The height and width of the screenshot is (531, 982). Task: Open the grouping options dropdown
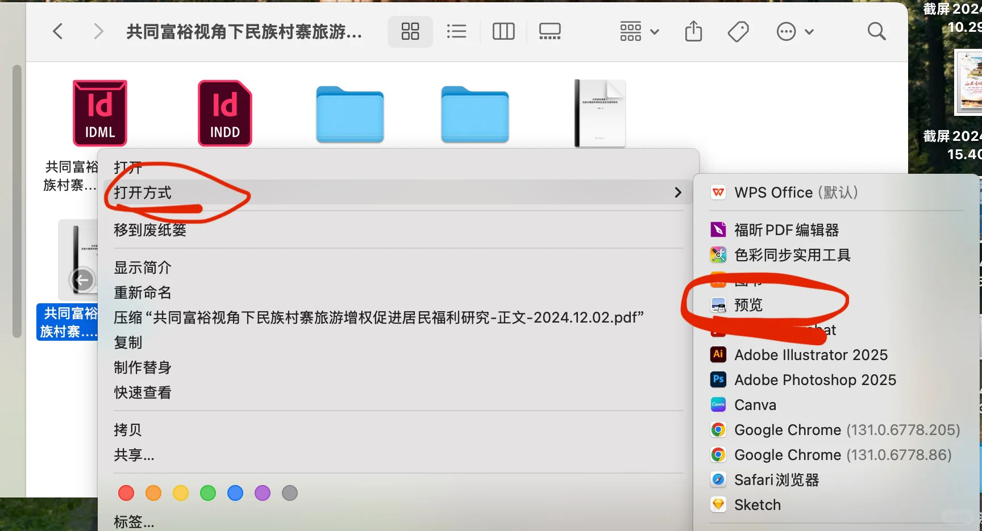(638, 31)
